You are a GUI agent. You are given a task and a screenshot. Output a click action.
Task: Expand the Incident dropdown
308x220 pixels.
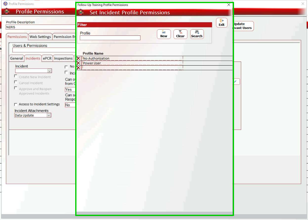[49, 71]
